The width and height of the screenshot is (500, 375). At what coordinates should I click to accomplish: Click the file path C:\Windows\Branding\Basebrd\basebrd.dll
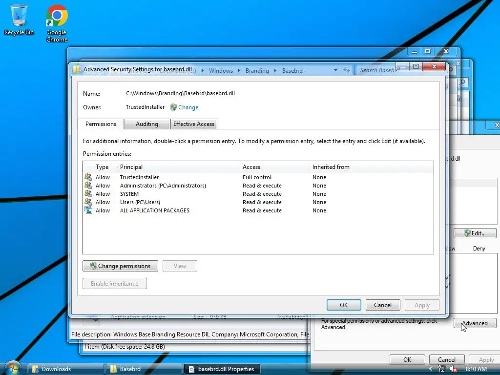click(x=180, y=93)
